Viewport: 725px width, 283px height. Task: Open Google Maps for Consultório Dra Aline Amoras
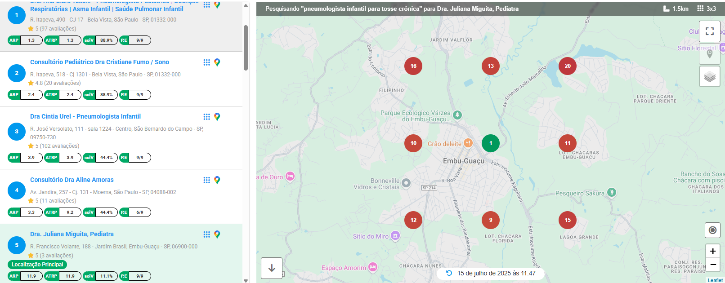pos(217,180)
